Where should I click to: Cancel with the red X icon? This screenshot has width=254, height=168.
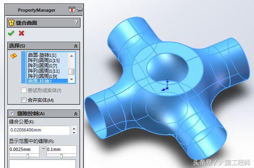[x=22, y=33]
